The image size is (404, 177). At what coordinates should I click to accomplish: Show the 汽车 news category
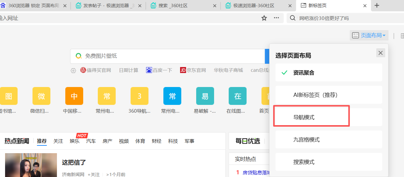91,141
